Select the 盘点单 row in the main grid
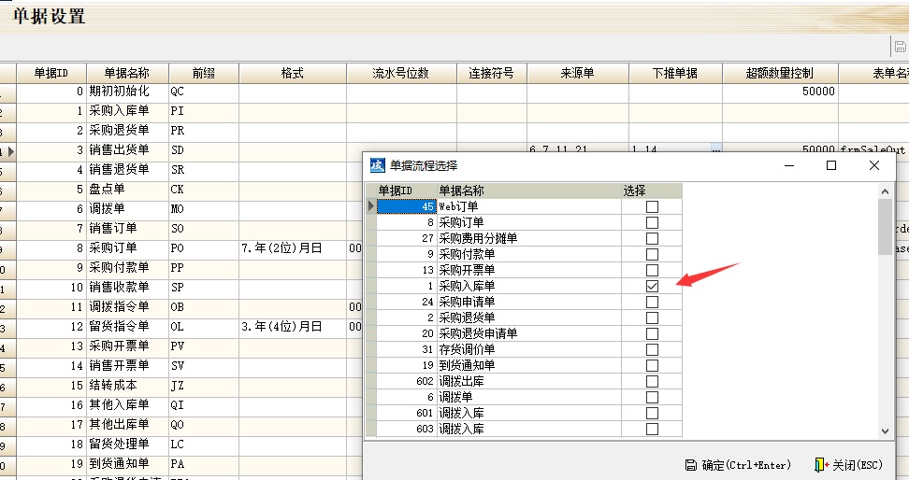909x480 pixels. click(x=118, y=190)
